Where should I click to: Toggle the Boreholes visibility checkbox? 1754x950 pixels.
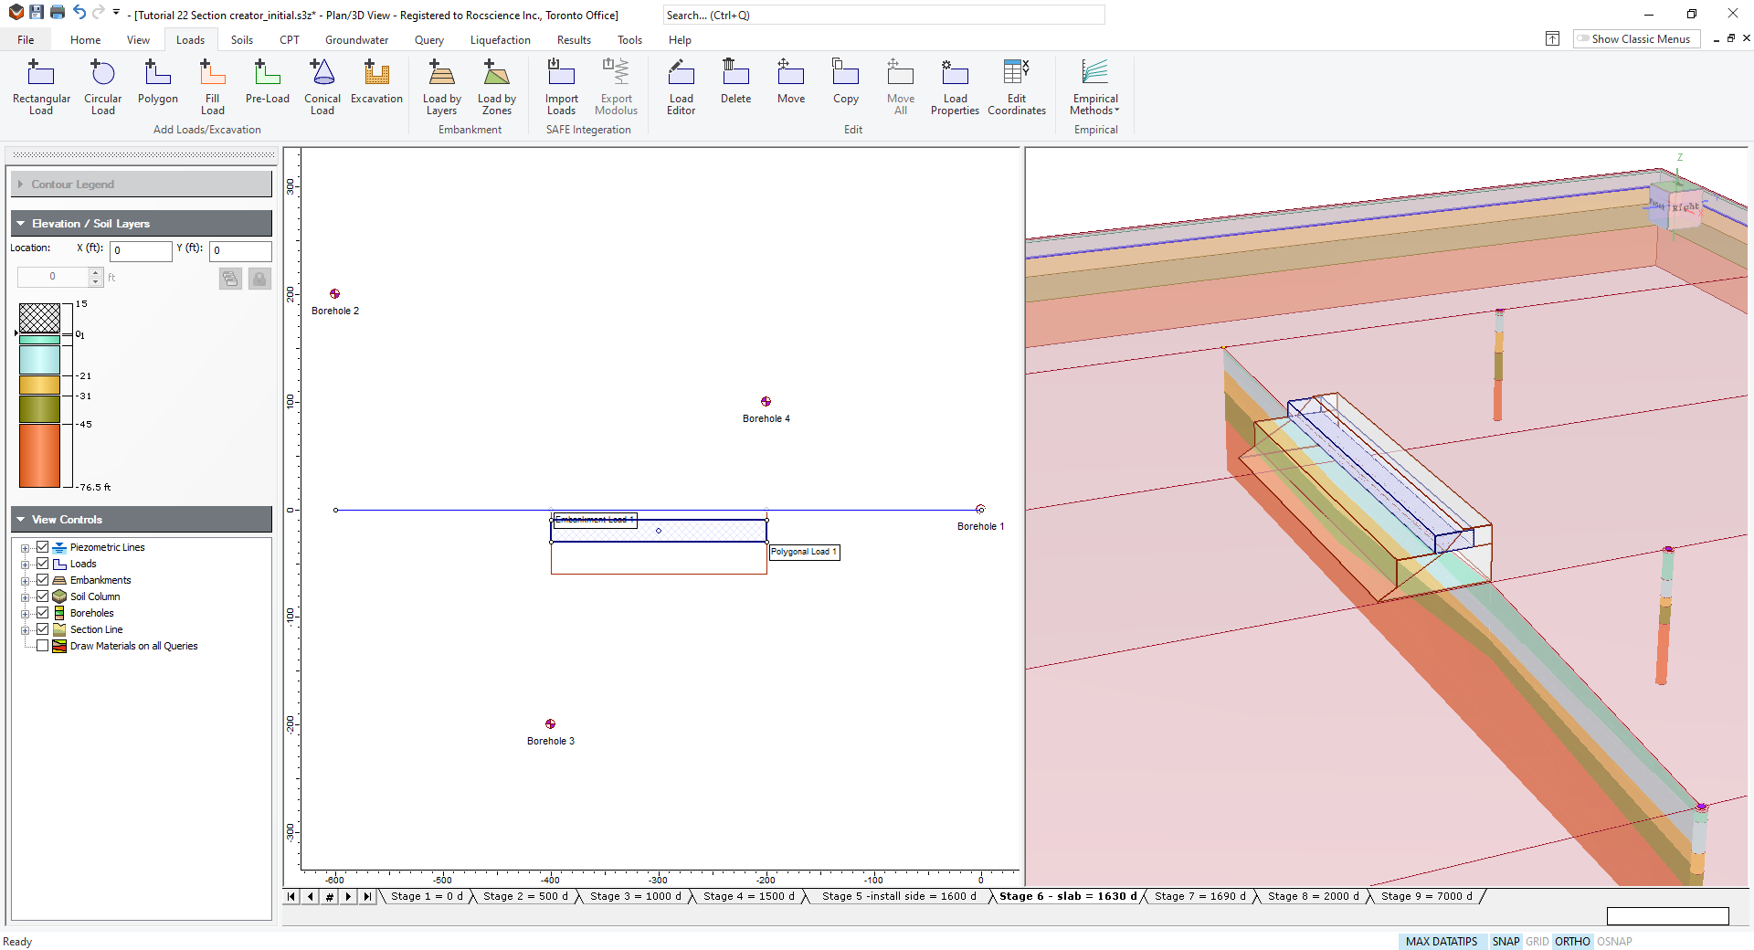coord(42,612)
